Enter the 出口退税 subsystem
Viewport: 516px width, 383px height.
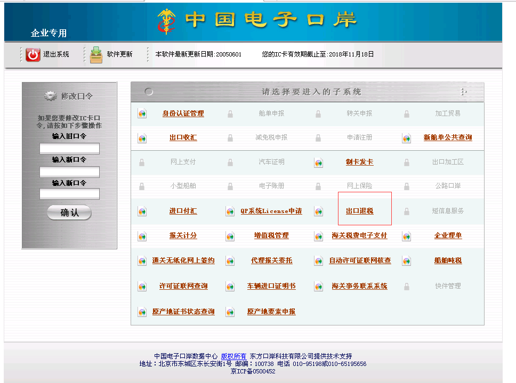click(360, 211)
